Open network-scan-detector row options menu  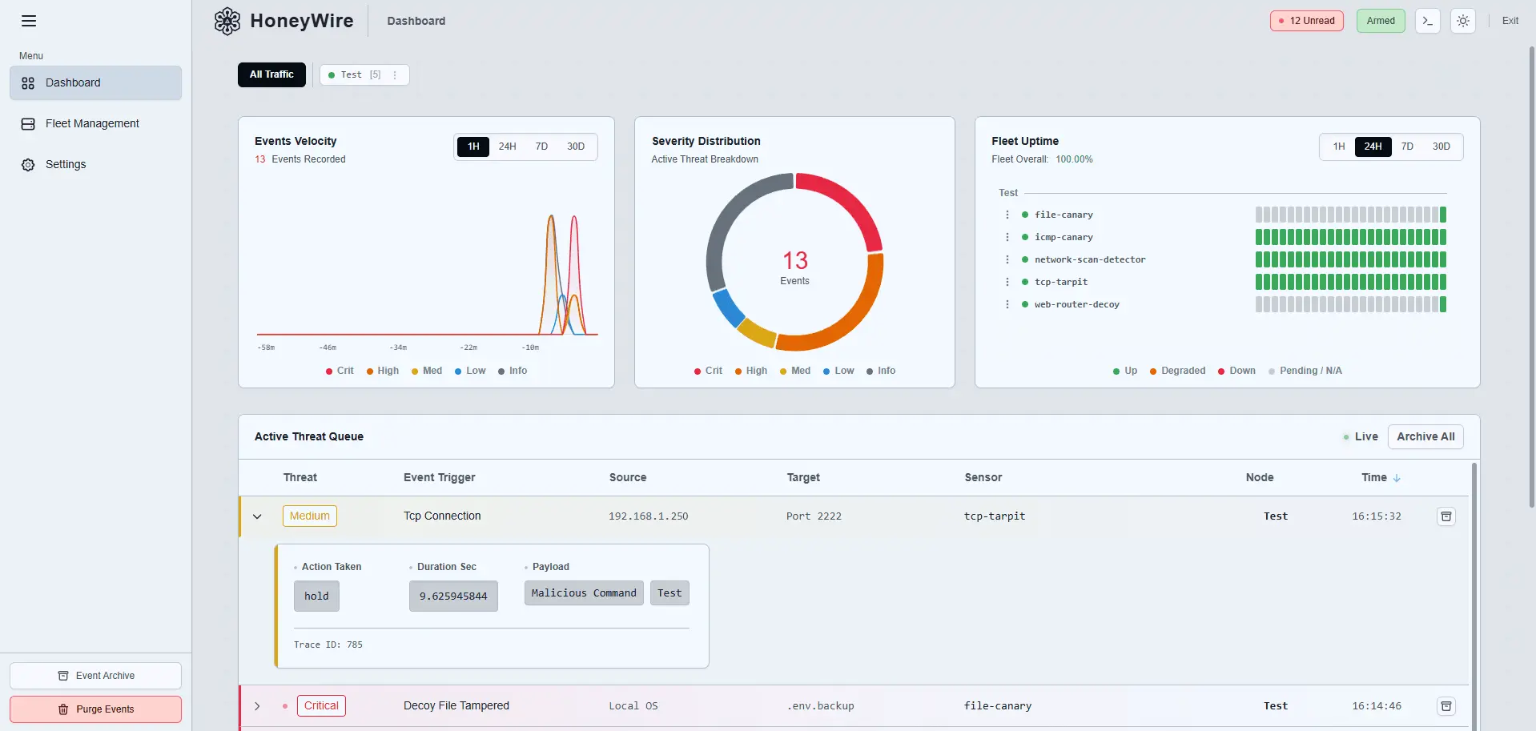pyautogui.click(x=1007, y=259)
